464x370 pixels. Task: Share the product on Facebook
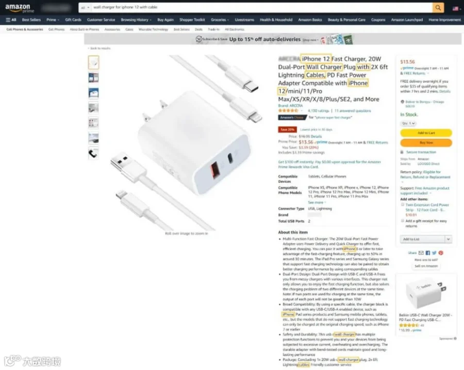[x=427, y=253]
